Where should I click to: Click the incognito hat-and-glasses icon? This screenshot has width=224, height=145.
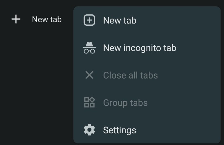click(89, 48)
